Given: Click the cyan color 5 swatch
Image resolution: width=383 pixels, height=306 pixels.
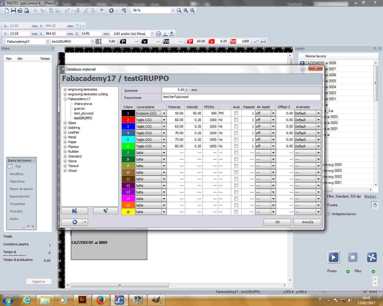Looking at the screenshot, I should pyautogui.click(x=128, y=140).
